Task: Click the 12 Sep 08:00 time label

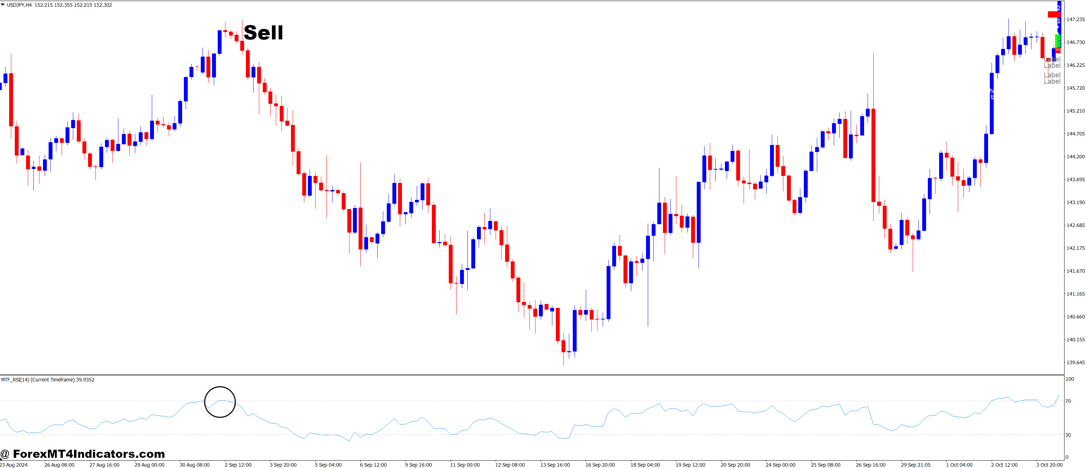Action: (x=510, y=465)
